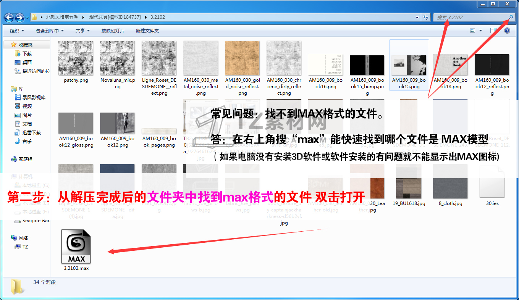Open 桌面 in the favorites list

coord(27,63)
